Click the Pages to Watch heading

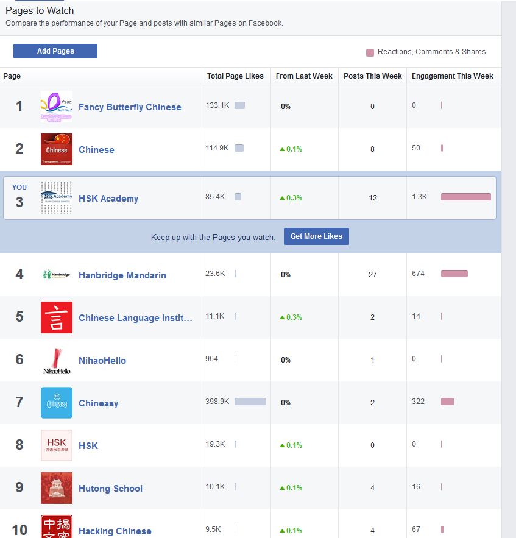pos(40,10)
